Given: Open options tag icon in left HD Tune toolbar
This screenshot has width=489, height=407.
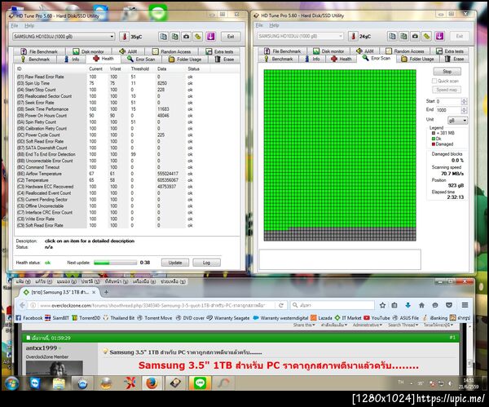Looking at the screenshot, I should 198,37.
